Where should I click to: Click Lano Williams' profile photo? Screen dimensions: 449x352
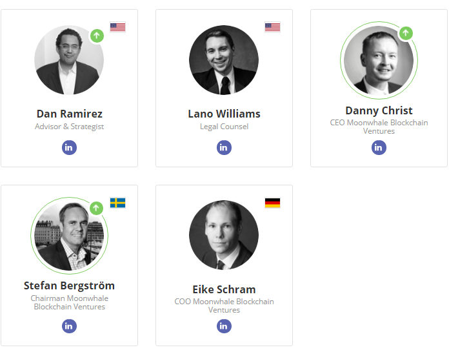pyautogui.click(x=224, y=60)
